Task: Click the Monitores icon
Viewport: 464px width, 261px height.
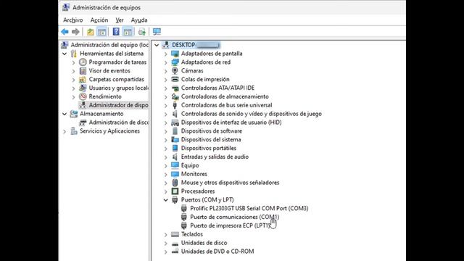Action: coord(175,174)
